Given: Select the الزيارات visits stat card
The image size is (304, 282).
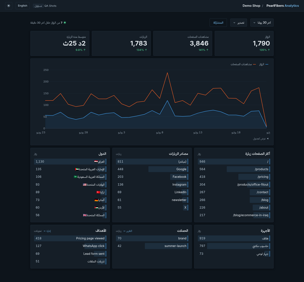Looking at the screenshot, I should click(x=121, y=43).
